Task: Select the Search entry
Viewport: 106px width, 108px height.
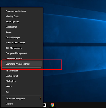Action: click(22, 87)
